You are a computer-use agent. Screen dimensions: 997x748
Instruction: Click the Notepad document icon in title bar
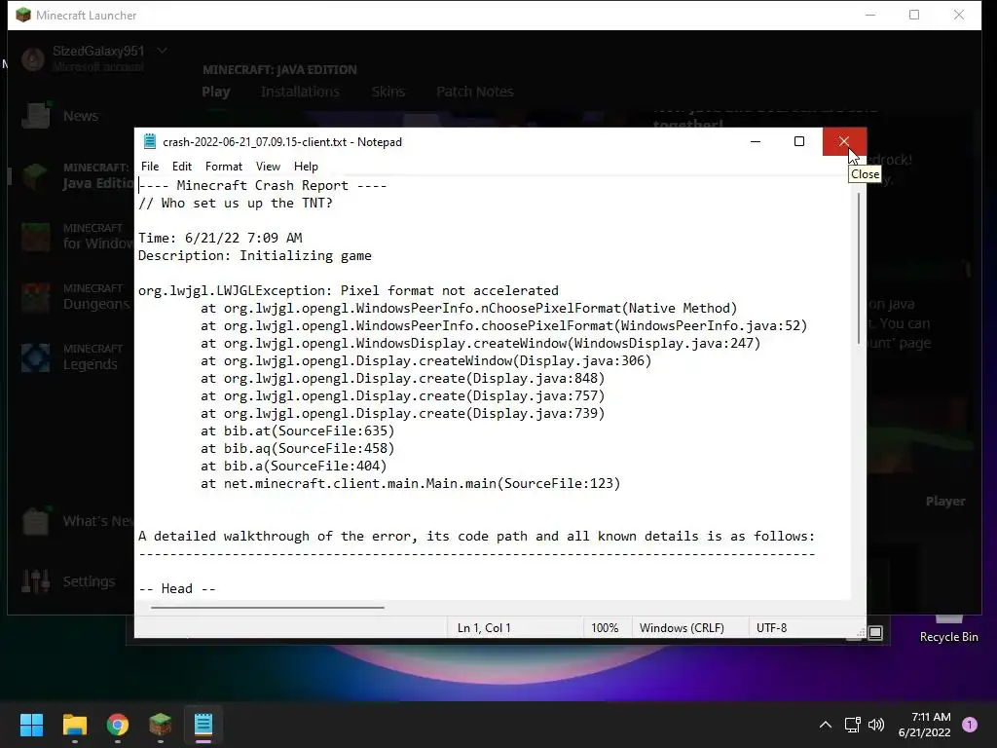(x=149, y=141)
